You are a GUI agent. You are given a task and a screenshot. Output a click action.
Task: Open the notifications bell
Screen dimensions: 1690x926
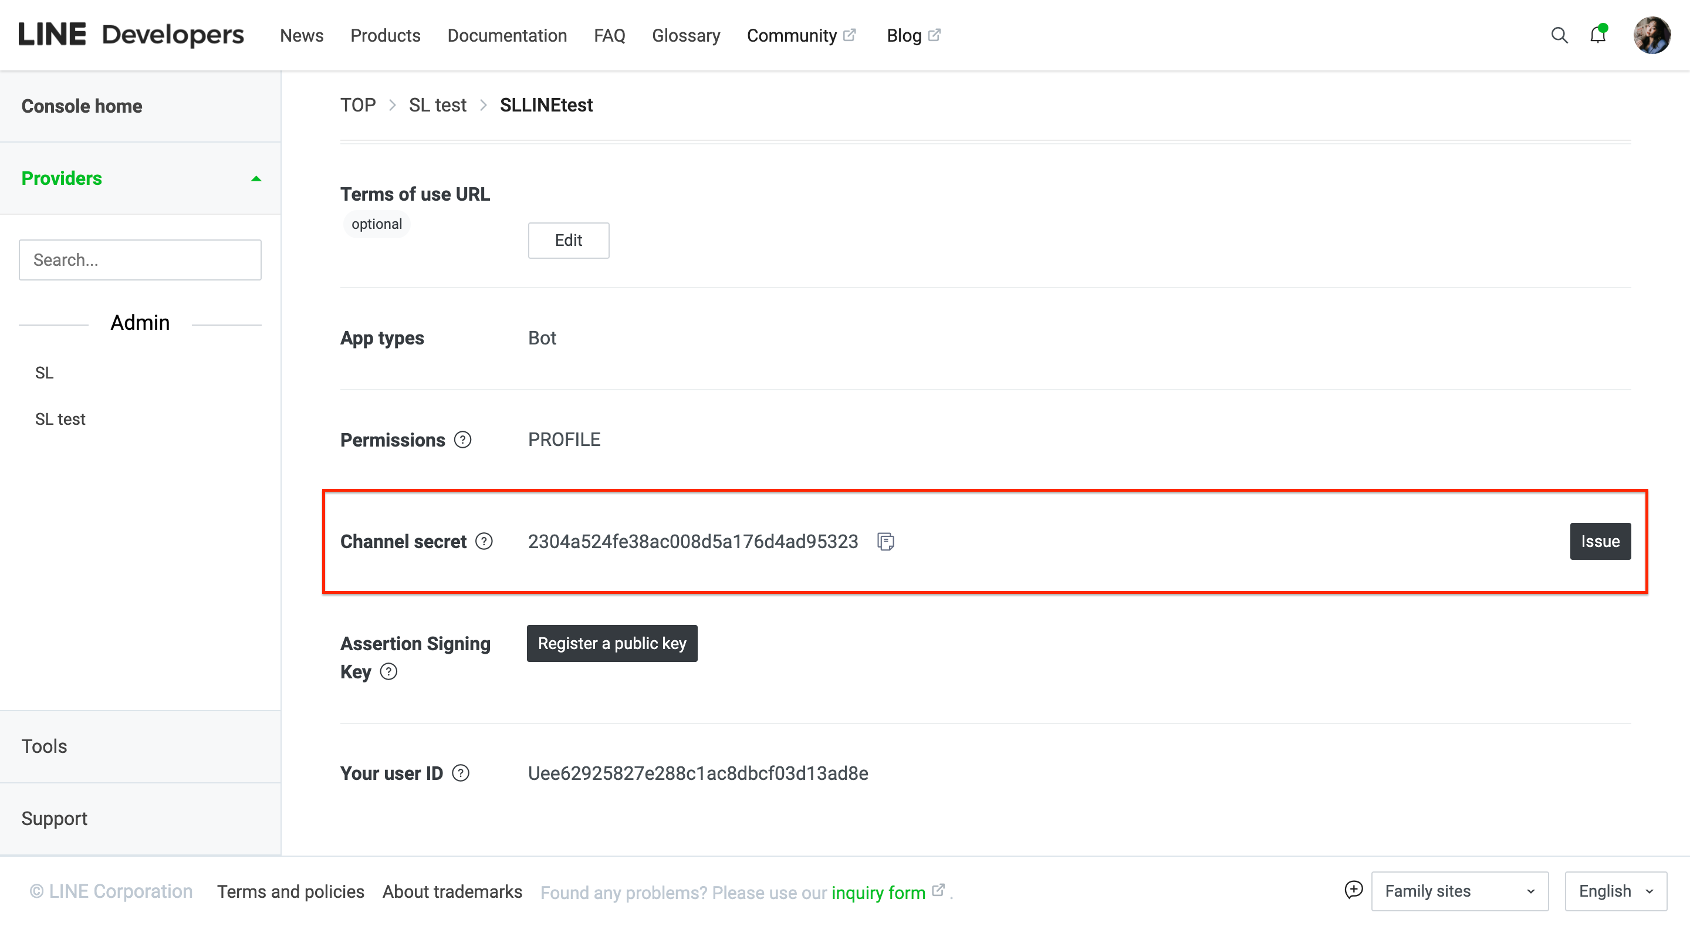[x=1598, y=35]
